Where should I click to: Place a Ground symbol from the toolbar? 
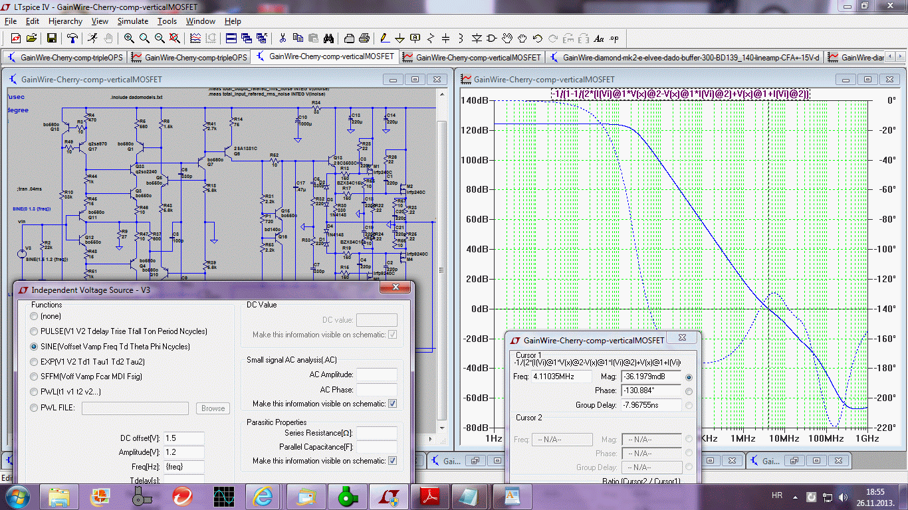(x=400, y=38)
